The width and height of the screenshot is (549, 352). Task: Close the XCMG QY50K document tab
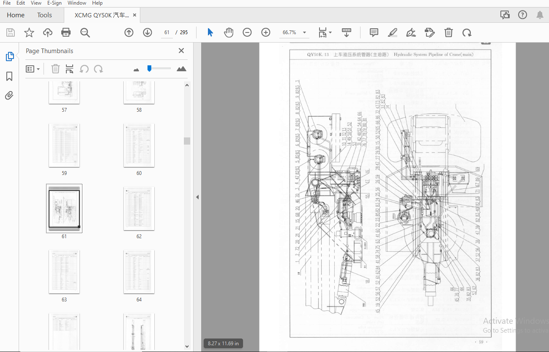(x=134, y=15)
